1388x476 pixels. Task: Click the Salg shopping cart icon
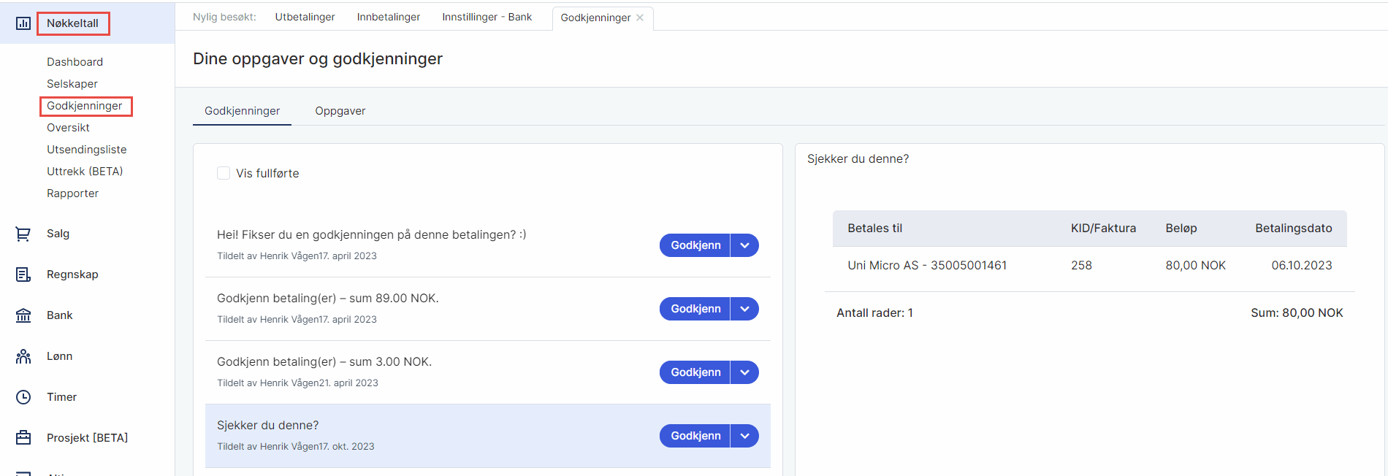coord(23,234)
